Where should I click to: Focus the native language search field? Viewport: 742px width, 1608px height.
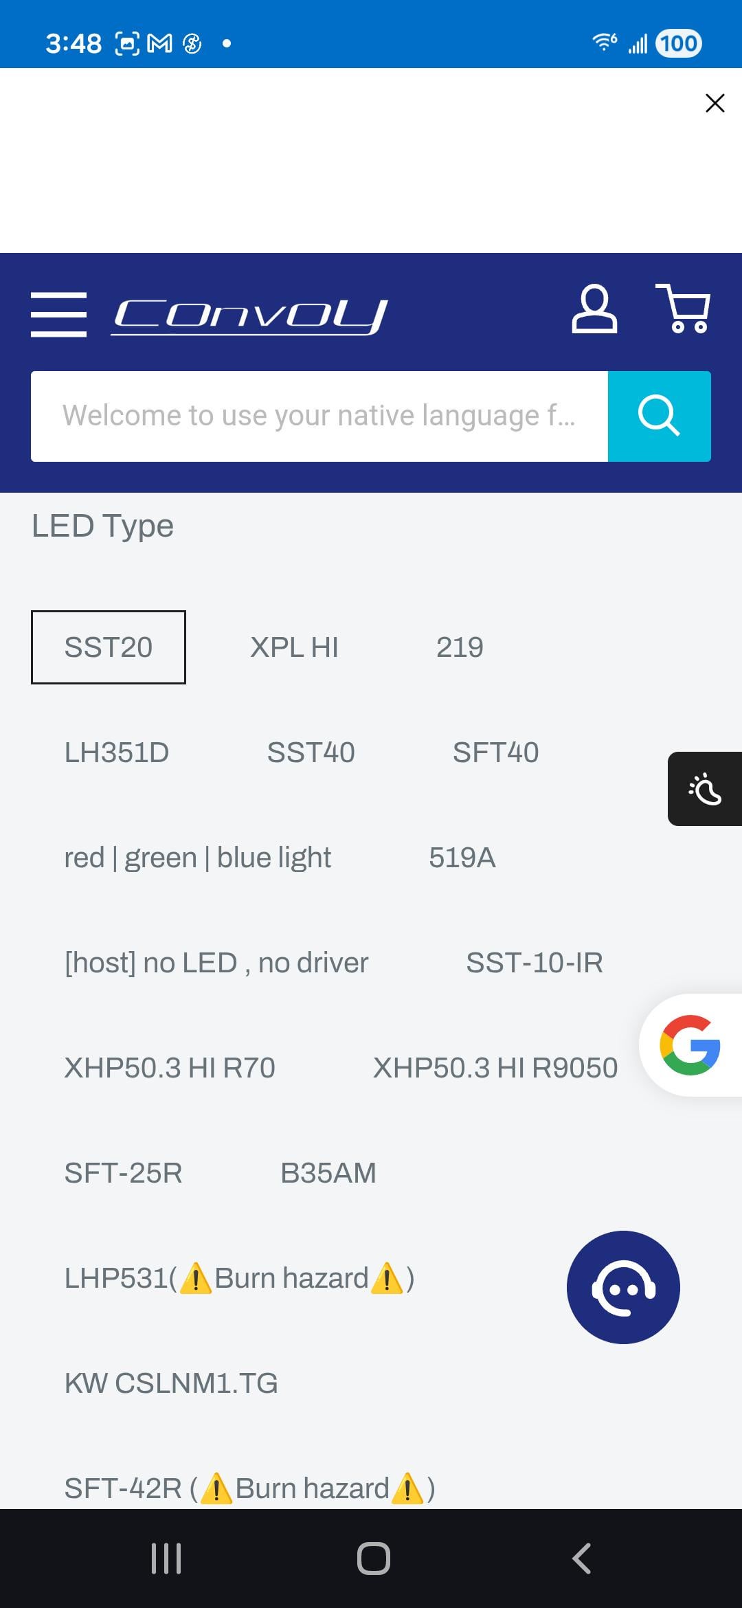tap(319, 416)
